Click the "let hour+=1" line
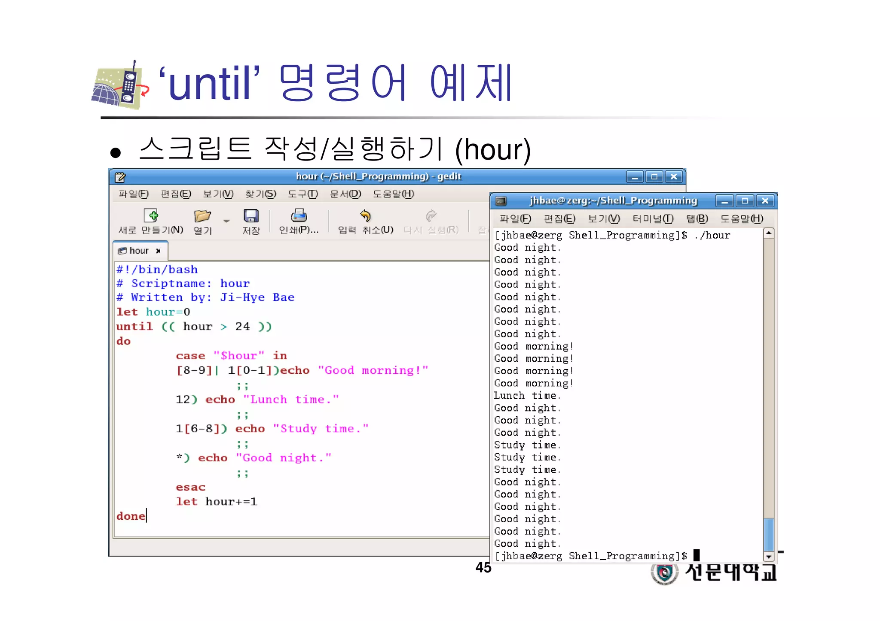The width and height of the screenshot is (880, 621). click(217, 502)
